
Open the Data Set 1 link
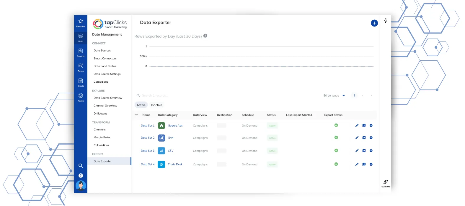[x=148, y=126]
